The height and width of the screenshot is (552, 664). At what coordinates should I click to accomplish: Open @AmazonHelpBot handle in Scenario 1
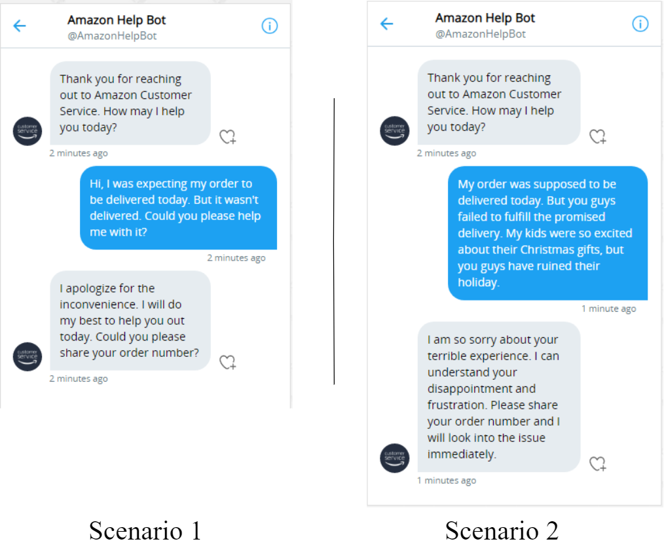[x=112, y=36]
